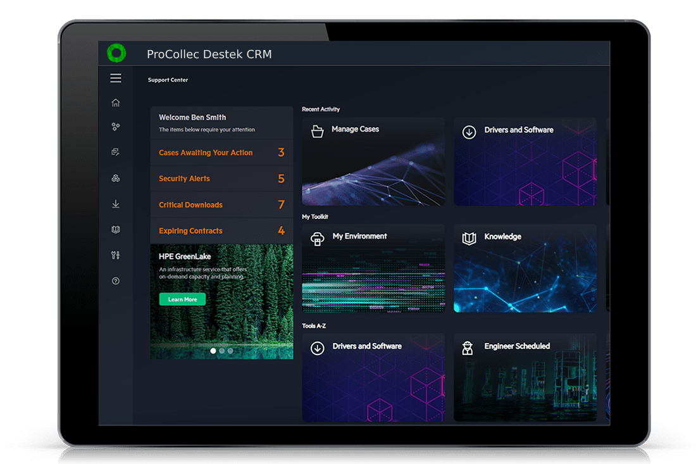The image size is (696, 464).
Task: Open the open-book knowledge icon in sidebar
Action: click(115, 230)
